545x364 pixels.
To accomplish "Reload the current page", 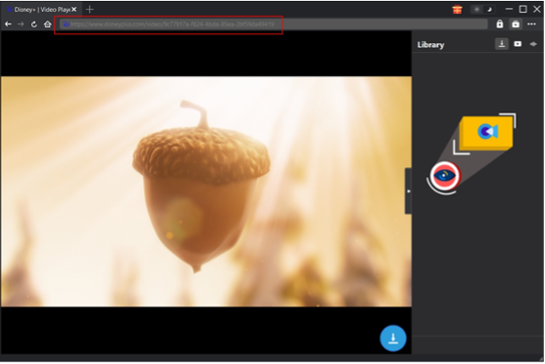I will 33,23.
